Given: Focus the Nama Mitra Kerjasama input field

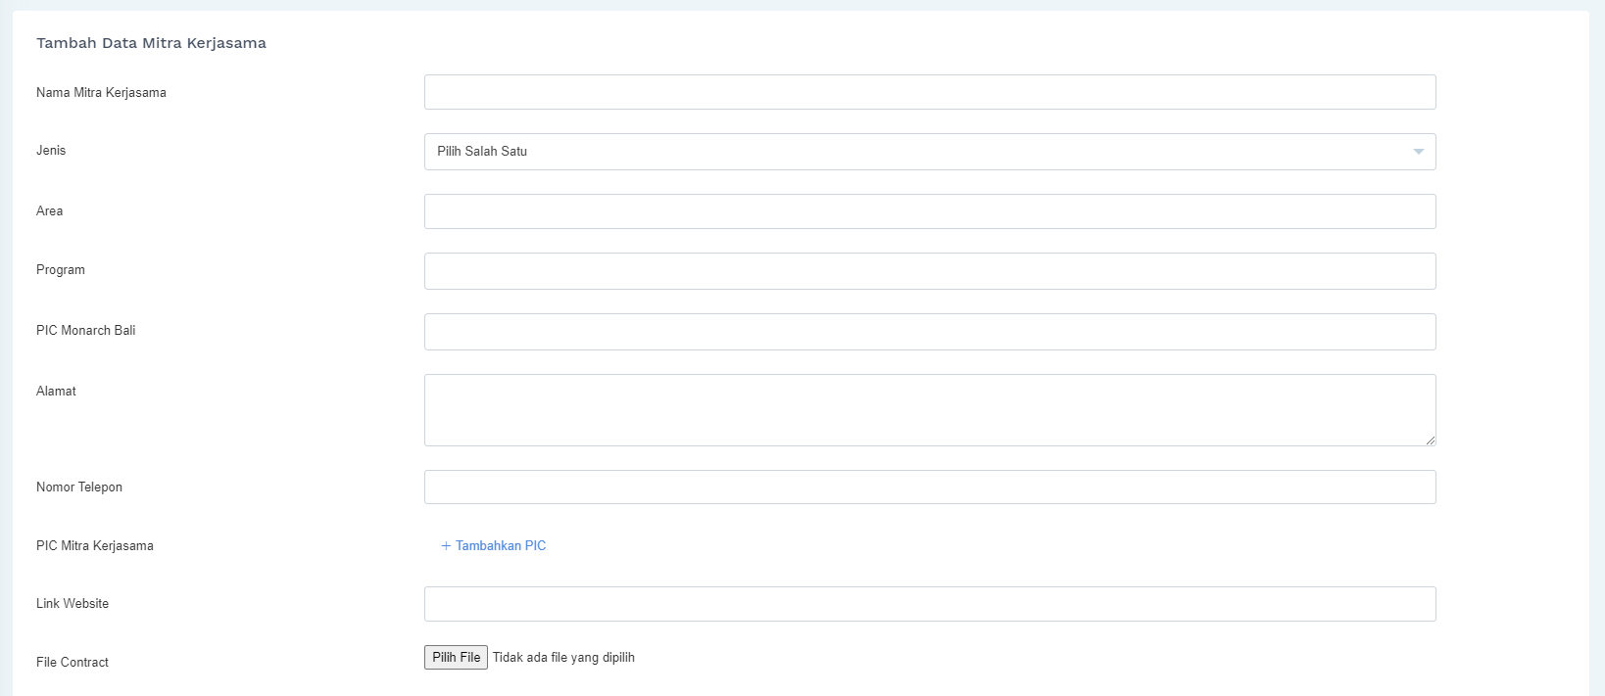Looking at the screenshot, I should pos(929,92).
